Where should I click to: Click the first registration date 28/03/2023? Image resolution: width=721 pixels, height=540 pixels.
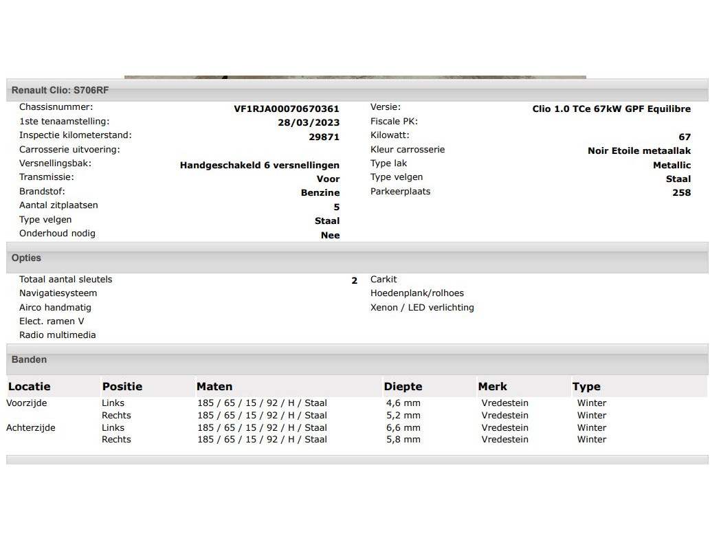click(309, 123)
